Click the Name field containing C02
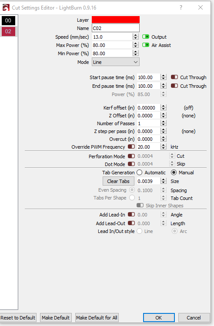 pyautogui.click(x=116, y=28)
